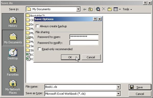
Task: Go to Desktop in the places bar
Action: pos(13,54)
